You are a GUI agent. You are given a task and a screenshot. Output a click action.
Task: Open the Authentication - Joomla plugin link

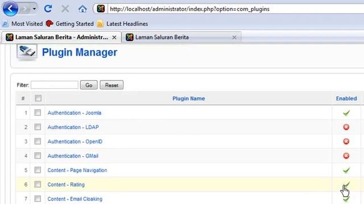coord(75,113)
